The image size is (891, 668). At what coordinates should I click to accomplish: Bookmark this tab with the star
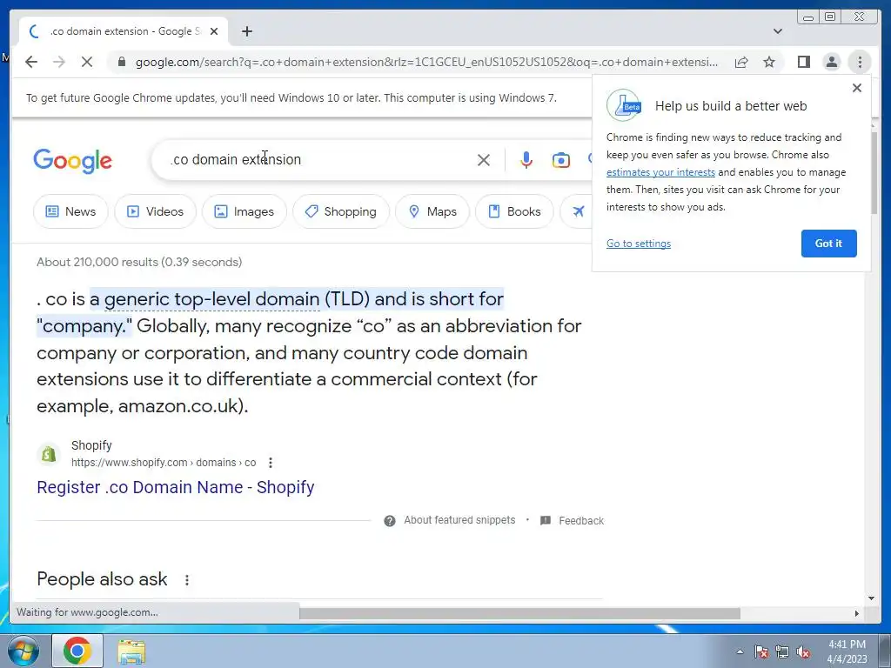click(x=769, y=62)
